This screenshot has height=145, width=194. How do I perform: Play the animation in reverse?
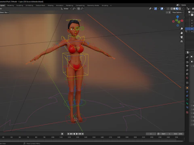point(74,134)
